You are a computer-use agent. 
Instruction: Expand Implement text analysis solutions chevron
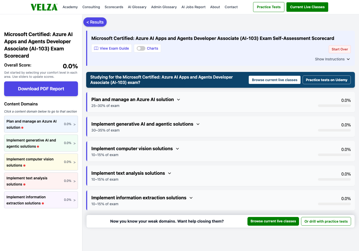tap(169, 173)
